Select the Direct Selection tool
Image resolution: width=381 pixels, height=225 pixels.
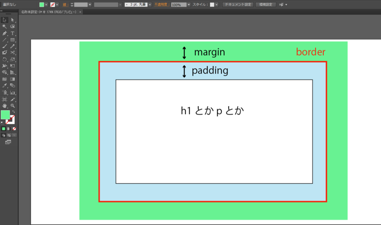[12, 20]
